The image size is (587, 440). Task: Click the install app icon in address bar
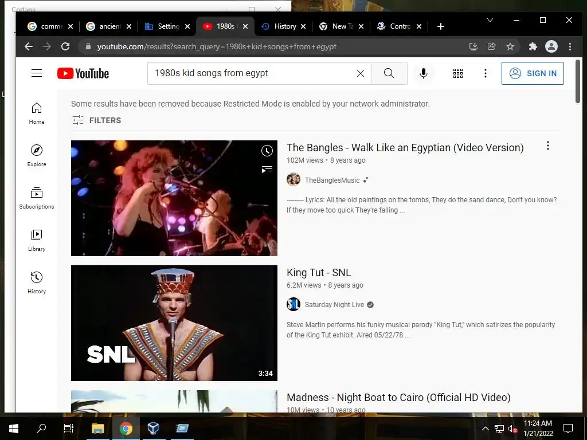click(473, 46)
